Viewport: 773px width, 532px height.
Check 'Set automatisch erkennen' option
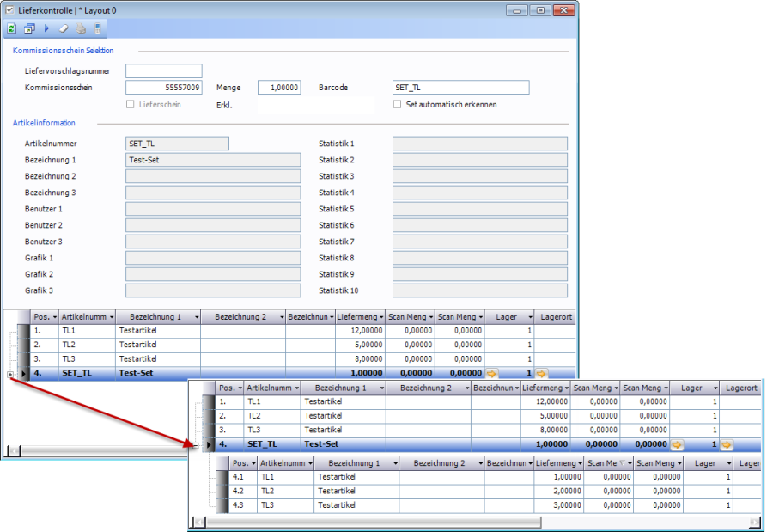tap(397, 104)
